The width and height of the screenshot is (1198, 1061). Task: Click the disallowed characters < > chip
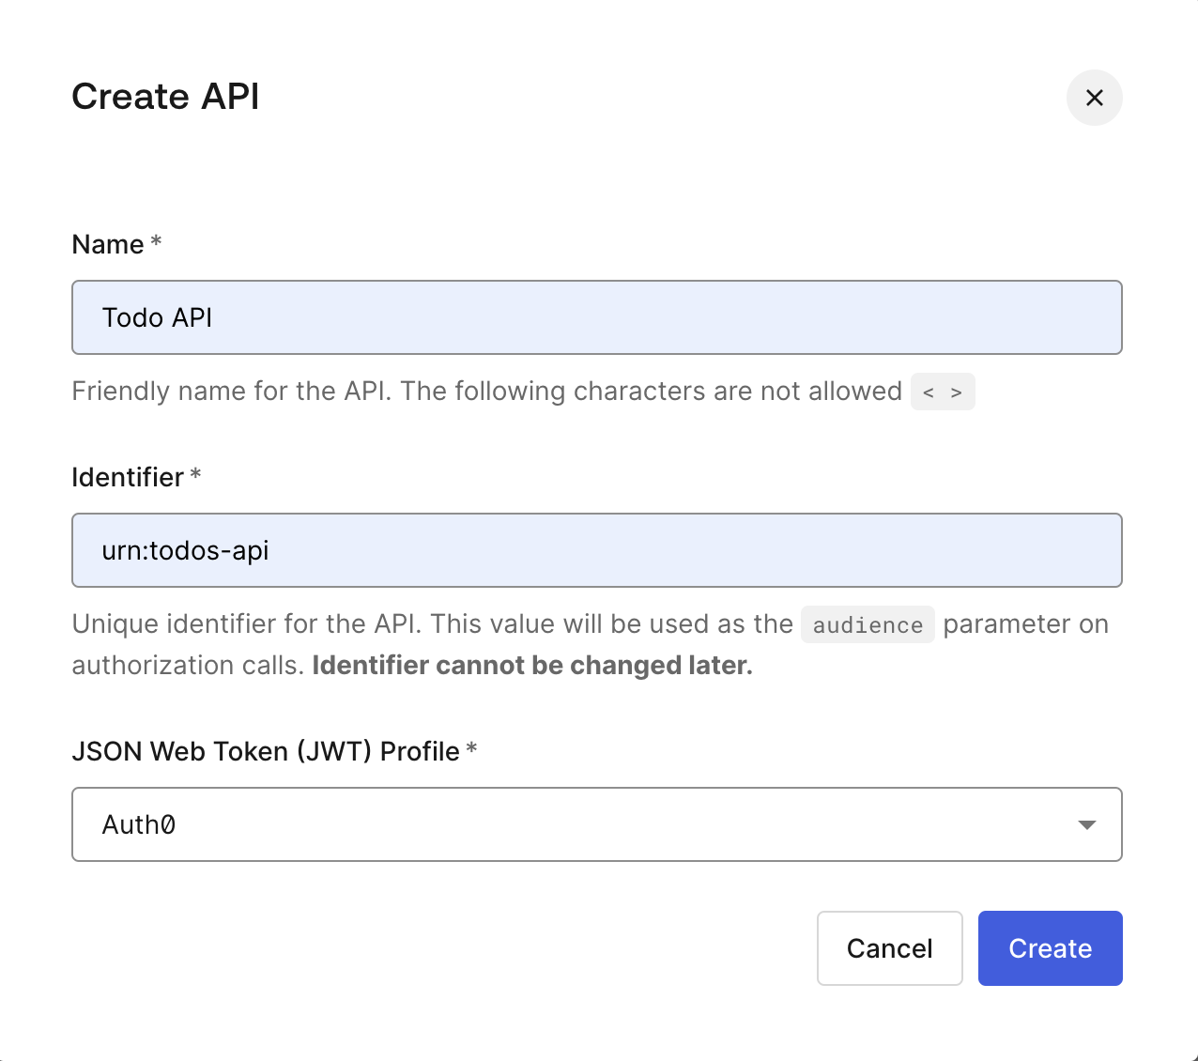coord(943,392)
